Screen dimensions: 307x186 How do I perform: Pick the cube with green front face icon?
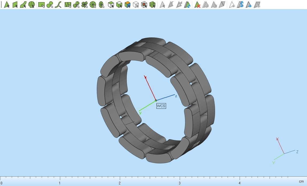point(119,5)
